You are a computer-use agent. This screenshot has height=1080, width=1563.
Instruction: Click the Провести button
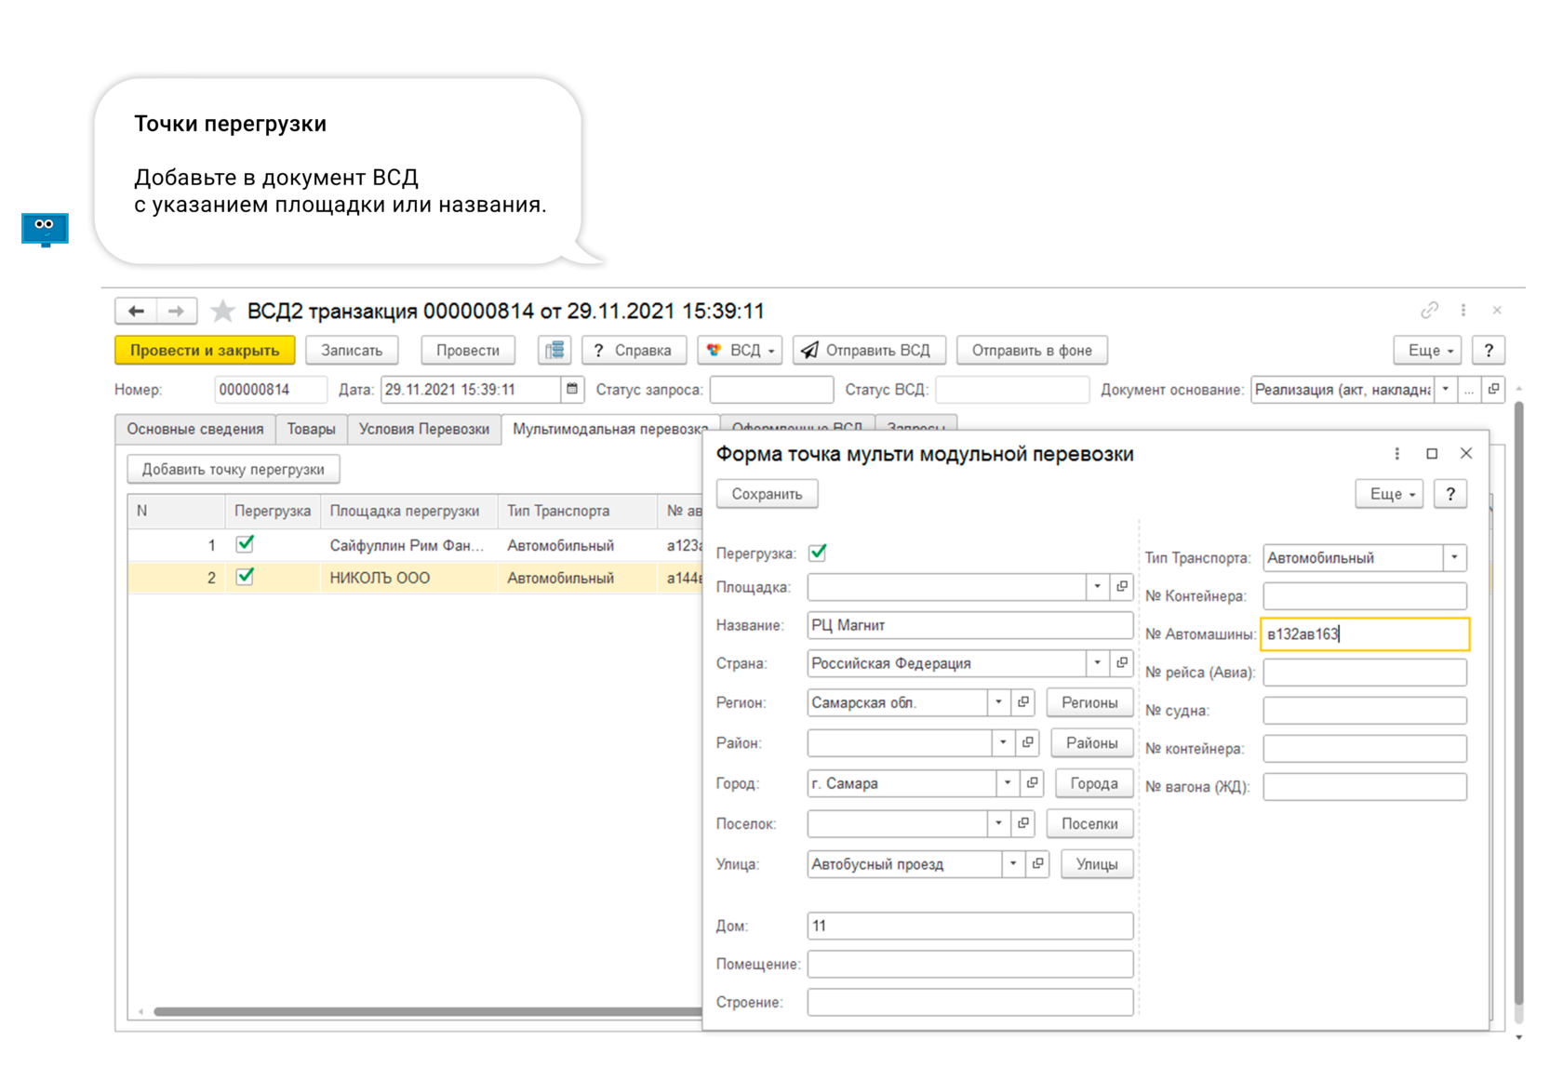tap(468, 350)
